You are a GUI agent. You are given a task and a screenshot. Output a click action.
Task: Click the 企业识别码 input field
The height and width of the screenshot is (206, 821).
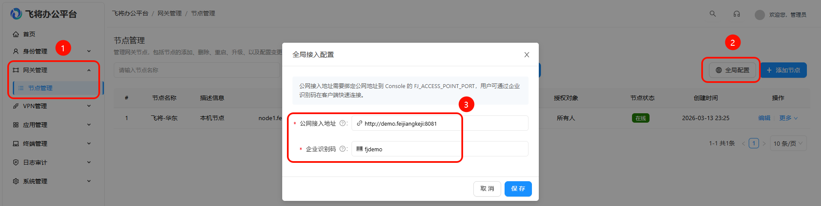(440, 149)
